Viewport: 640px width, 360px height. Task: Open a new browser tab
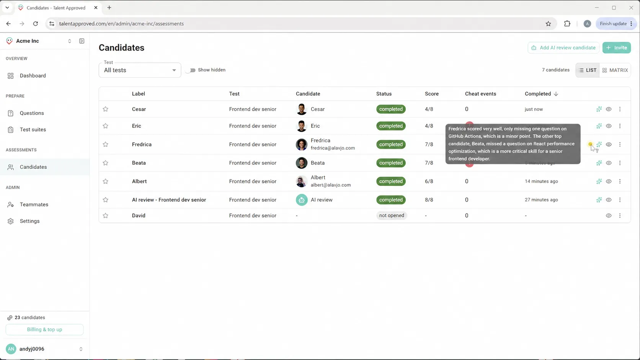(x=109, y=8)
